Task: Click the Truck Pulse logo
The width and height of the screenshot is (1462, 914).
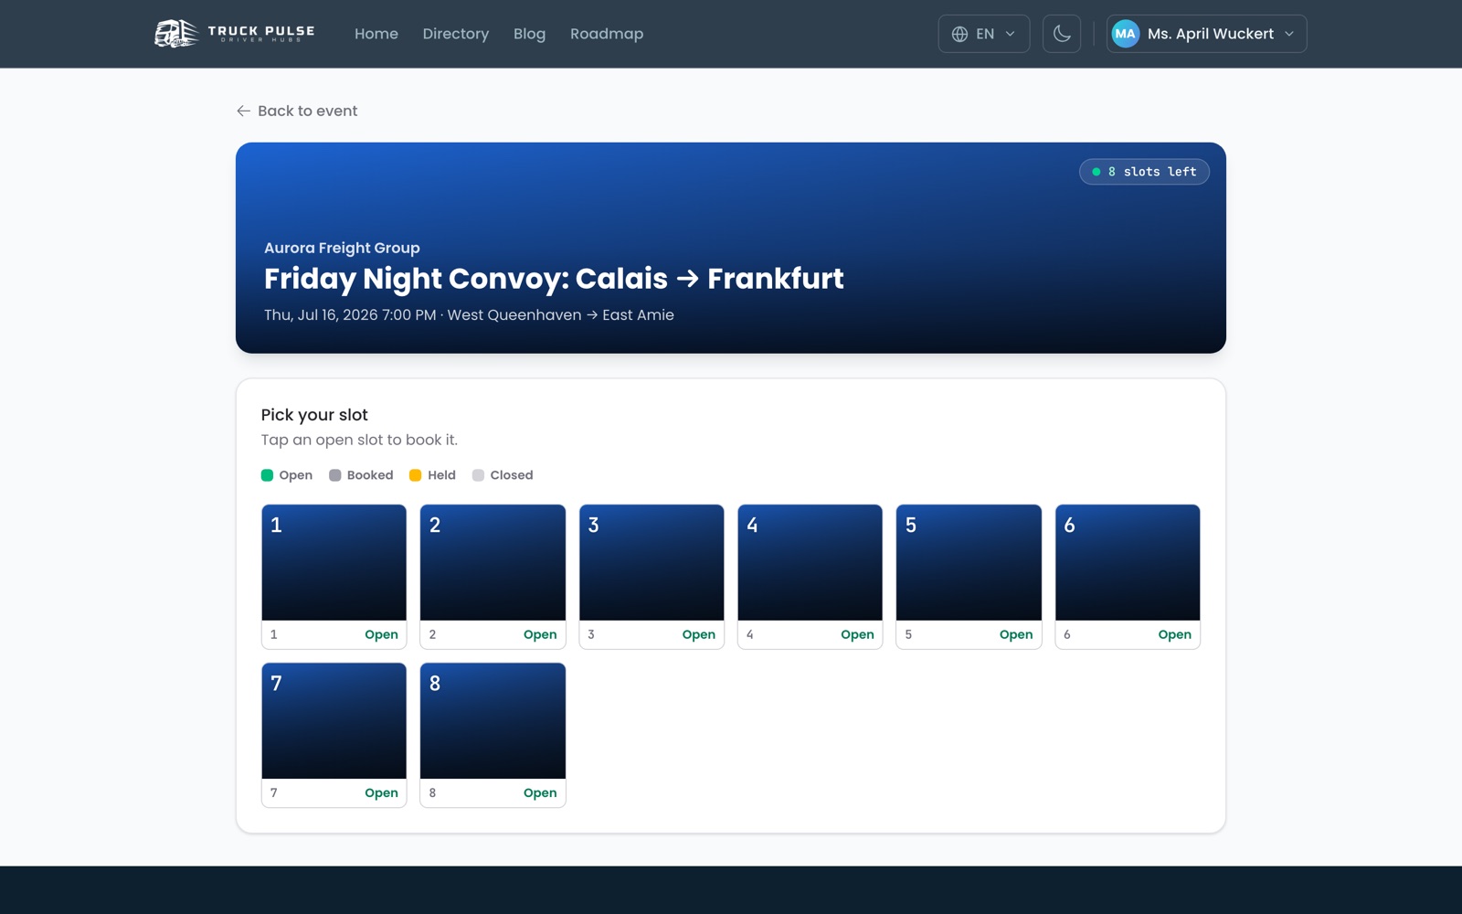Action: 235,34
